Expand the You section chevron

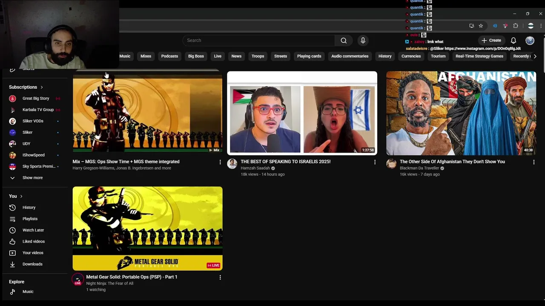(21, 196)
